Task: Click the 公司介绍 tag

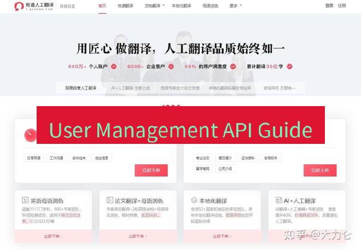Action: point(225,168)
